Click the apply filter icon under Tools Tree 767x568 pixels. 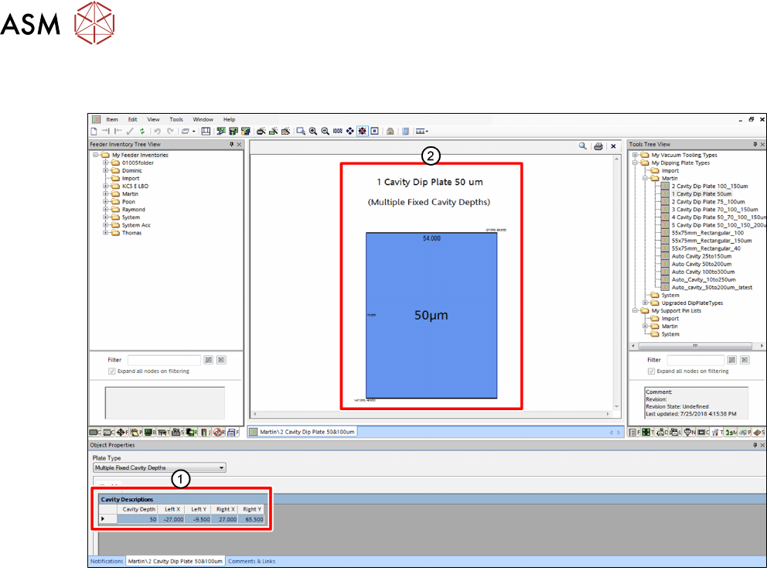732,360
